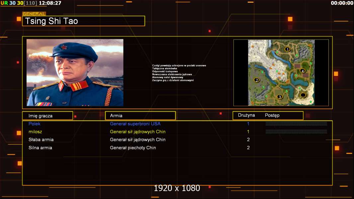
Task: Click the Armia column header
Action: (x=140, y=116)
